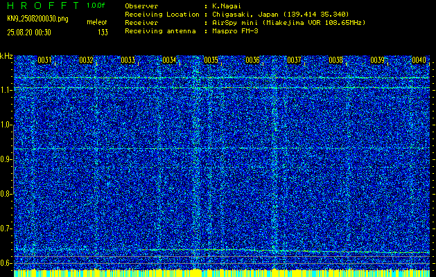Click the Maspro FM-3 antenna text

(235, 31)
